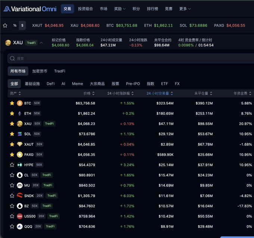This screenshot has width=254, height=238.
Task: Click the Bitcoin coin icon in BTC row
Action: pyautogui.click(x=19, y=103)
